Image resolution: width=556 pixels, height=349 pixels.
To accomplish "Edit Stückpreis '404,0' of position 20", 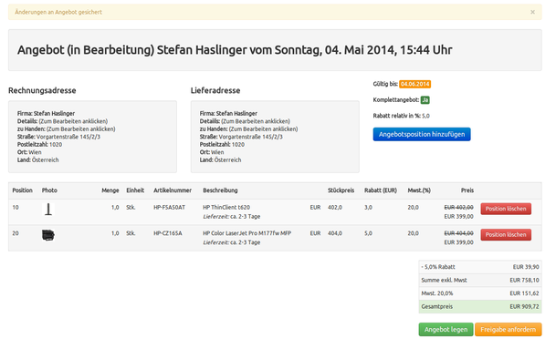I will pyautogui.click(x=335, y=233).
